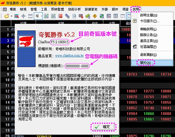Click the highlighted chart window icon near 說明 menu
The width and height of the screenshot is (175, 137).
click(x=128, y=16)
